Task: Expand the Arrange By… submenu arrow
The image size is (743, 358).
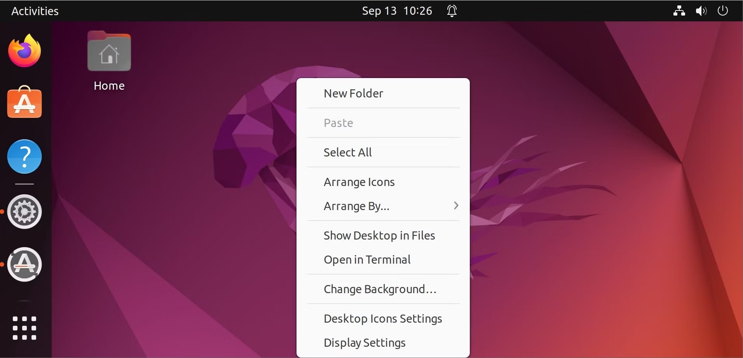Action: coord(456,205)
